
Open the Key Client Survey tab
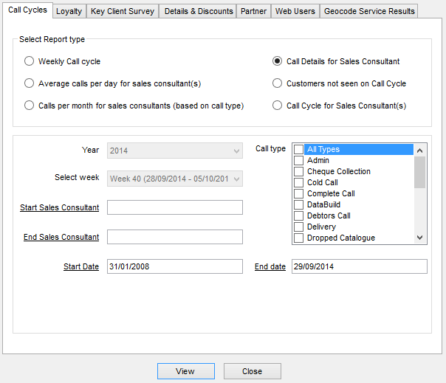[x=123, y=11]
